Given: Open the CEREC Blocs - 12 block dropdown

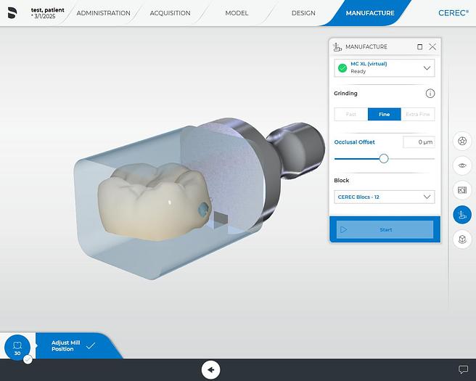Looking at the screenshot, I should pos(385,197).
